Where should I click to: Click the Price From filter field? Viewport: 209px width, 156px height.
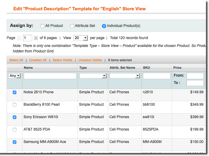click(x=195, y=76)
